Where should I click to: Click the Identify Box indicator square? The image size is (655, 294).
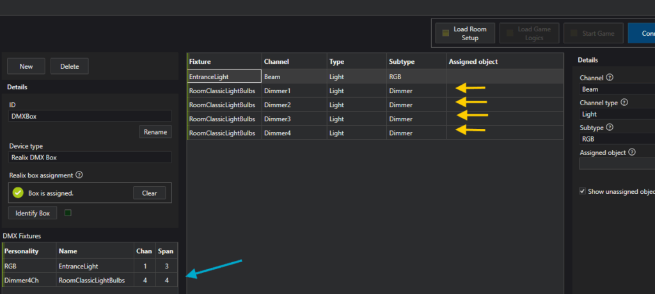[x=68, y=213]
